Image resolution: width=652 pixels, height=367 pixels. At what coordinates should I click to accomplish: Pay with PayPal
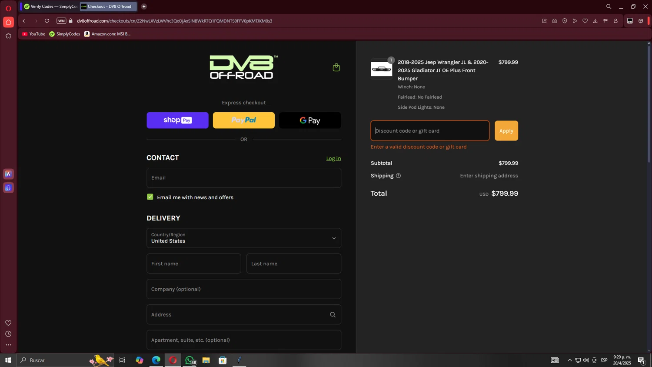click(x=244, y=120)
